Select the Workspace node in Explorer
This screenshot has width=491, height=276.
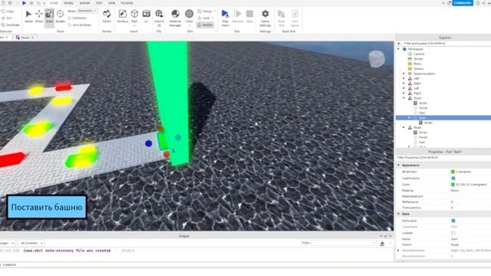tap(416, 49)
